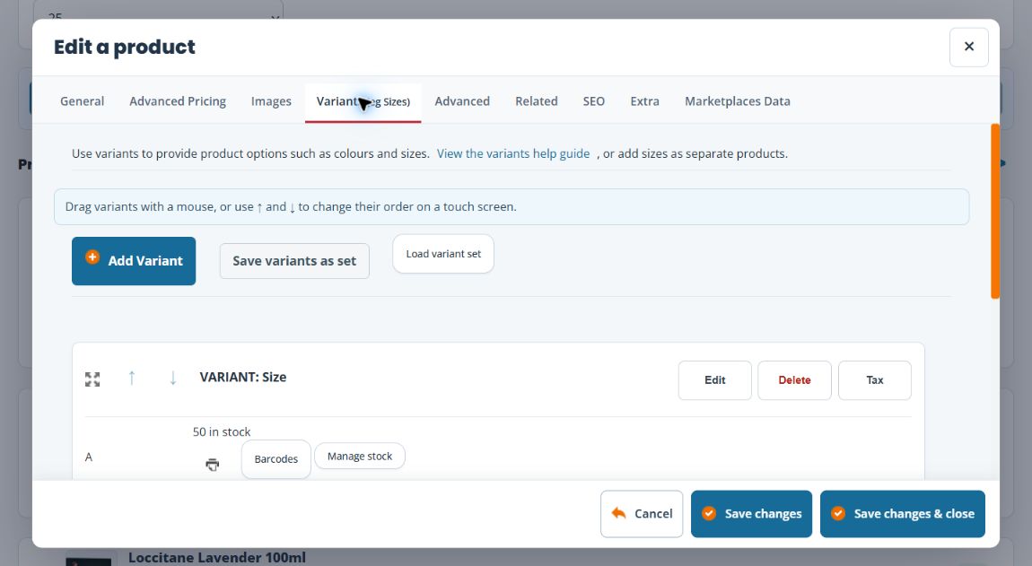This screenshot has height=566, width=1032.
Task: Click the drag handle icon for Size variant
Action: [x=92, y=379]
